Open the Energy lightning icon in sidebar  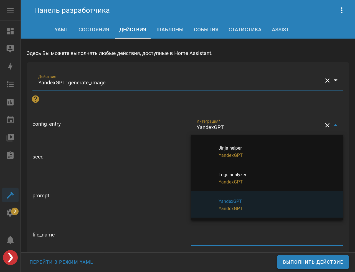tap(10, 67)
